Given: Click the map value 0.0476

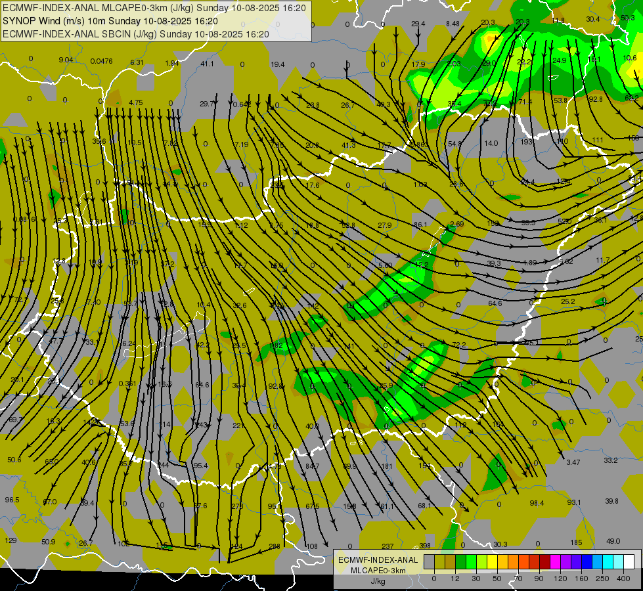Looking at the screenshot, I should pyautogui.click(x=101, y=62).
